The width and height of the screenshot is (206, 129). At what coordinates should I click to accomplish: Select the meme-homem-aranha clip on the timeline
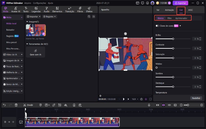coord(72,122)
